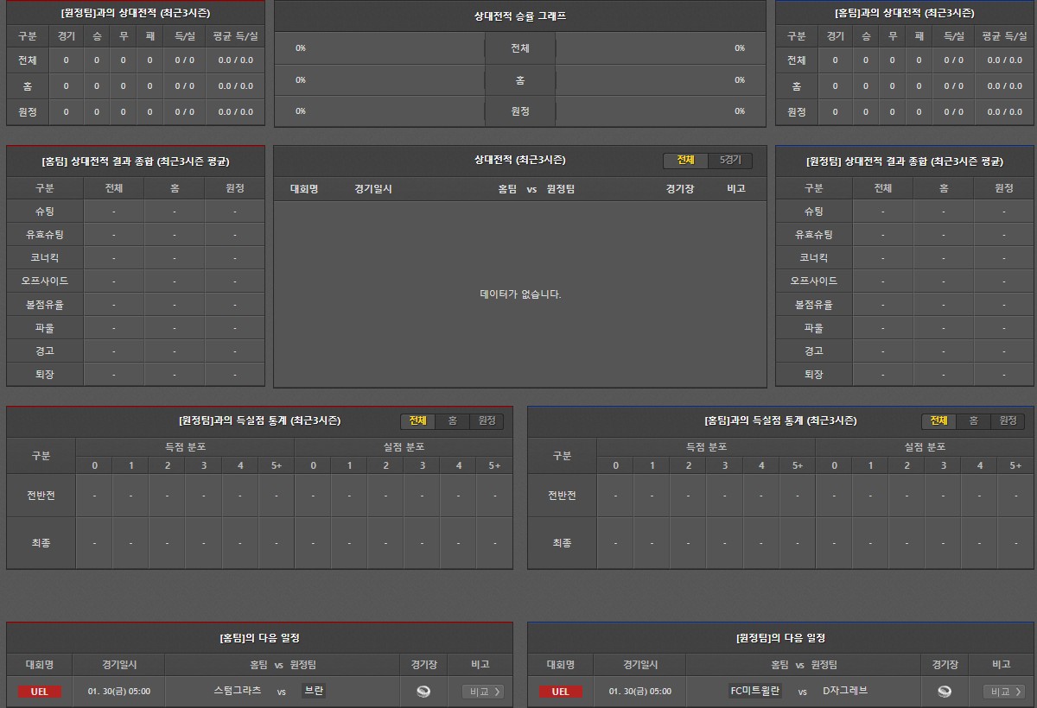Open 비교 for 스텀그라츠 vs 브란 match
1037x708 pixels.
(x=482, y=692)
